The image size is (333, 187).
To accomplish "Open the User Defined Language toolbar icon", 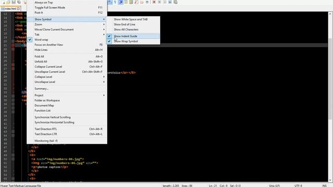I will point(126,2).
